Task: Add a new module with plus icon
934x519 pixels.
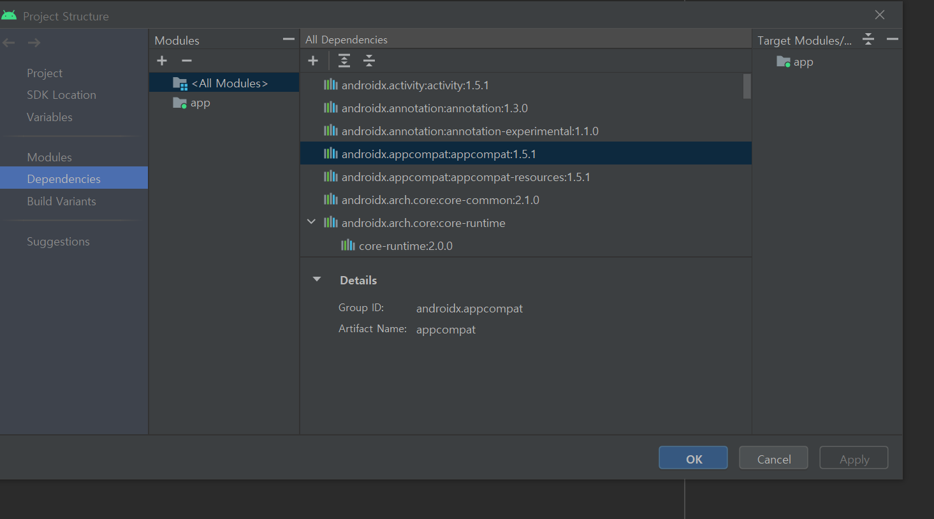Action: click(162, 61)
